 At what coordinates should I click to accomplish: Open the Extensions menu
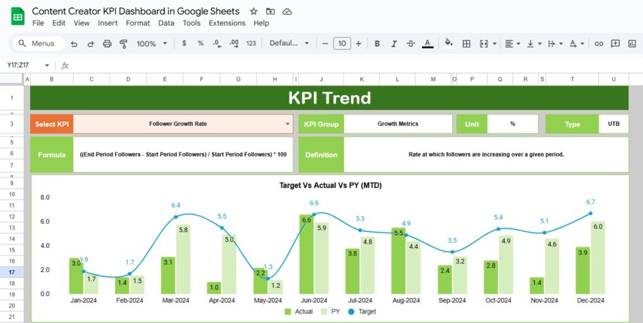point(227,23)
